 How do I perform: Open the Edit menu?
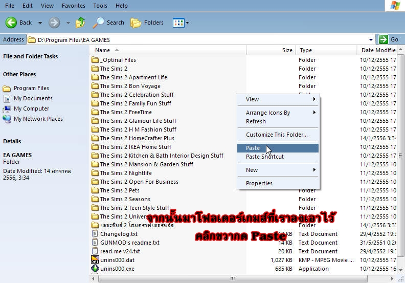28,6
